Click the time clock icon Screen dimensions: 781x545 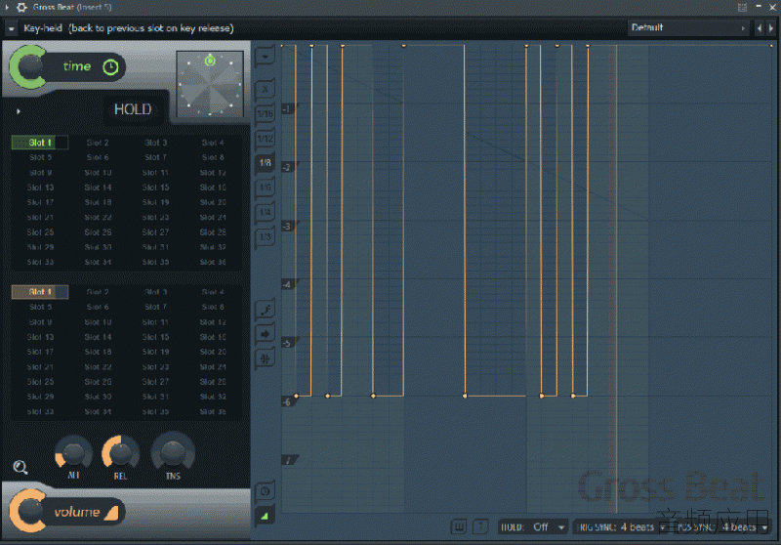(x=110, y=67)
